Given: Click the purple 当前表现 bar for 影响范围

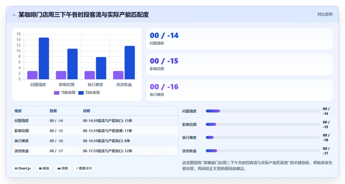Looking at the screenshot, I should (61, 75).
